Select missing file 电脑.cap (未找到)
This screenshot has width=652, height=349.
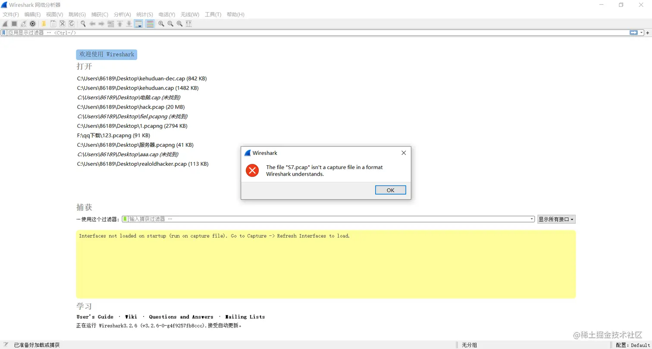pyautogui.click(x=129, y=97)
